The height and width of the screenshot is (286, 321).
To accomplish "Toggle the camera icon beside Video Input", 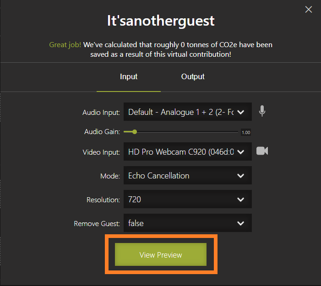I will [x=262, y=151].
